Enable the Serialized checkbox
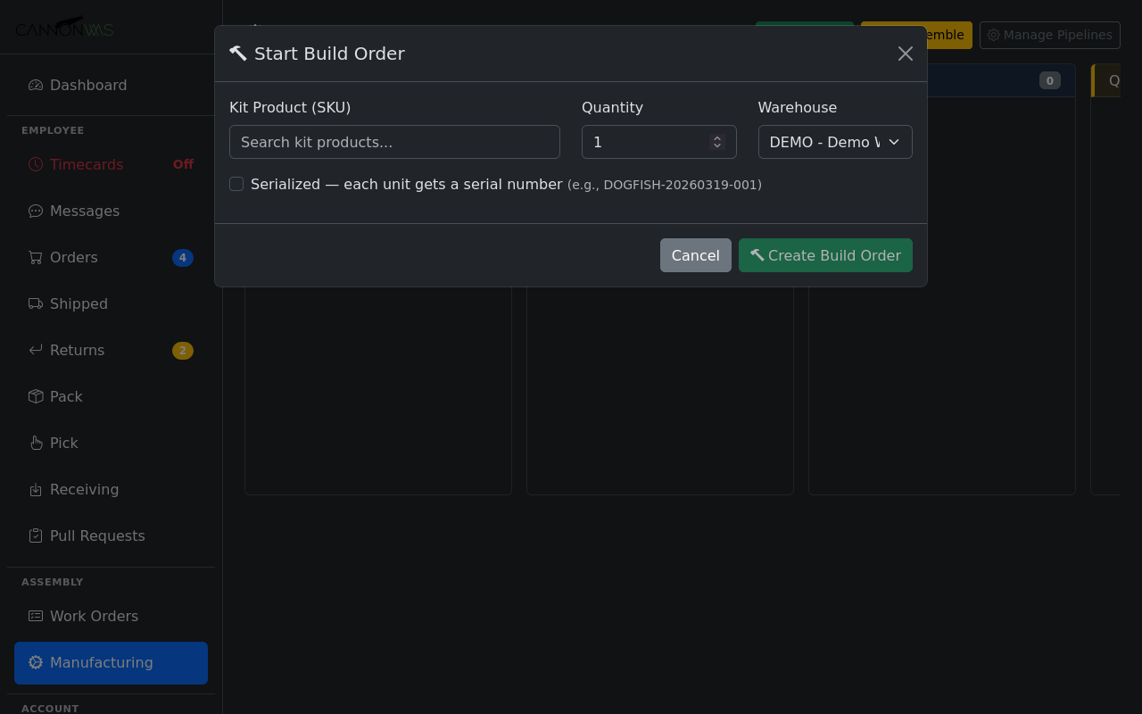The width and height of the screenshot is (1142, 714). coord(236,184)
